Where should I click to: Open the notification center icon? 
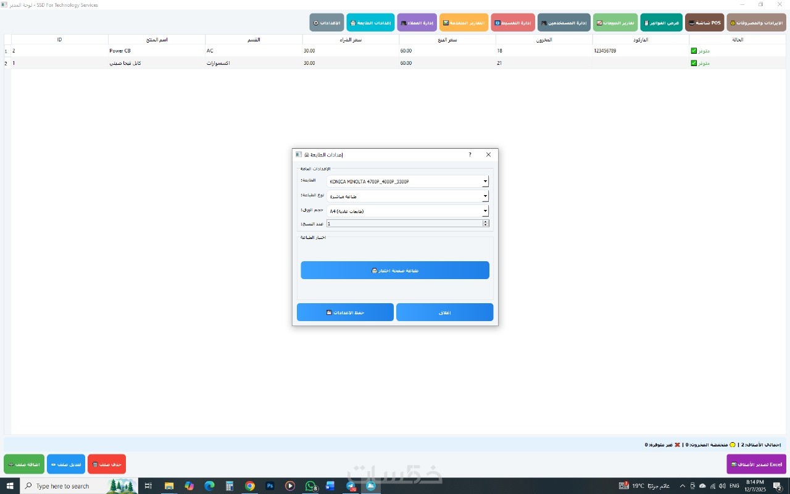(x=778, y=486)
